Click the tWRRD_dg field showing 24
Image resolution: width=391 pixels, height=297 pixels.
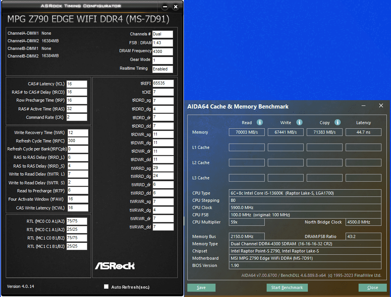click(x=163, y=176)
